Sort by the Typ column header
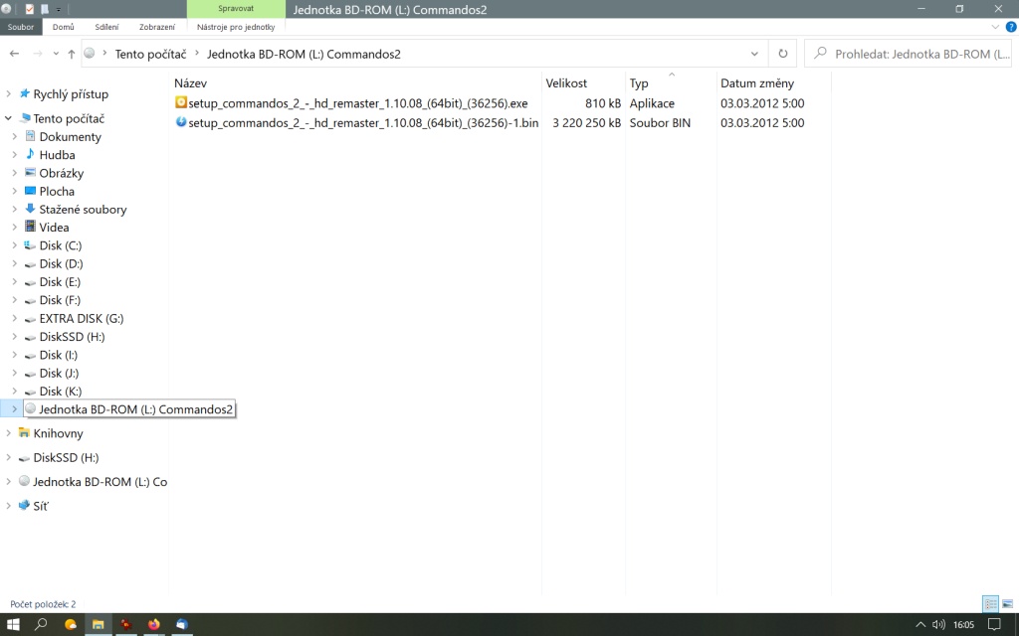Image resolution: width=1019 pixels, height=636 pixels. pyautogui.click(x=639, y=83)
